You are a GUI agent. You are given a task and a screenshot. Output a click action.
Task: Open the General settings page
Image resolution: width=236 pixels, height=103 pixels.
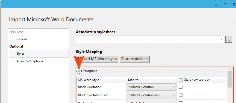tap(22, 39)
